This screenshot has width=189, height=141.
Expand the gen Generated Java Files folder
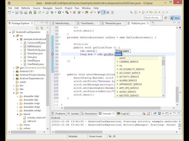14,68
